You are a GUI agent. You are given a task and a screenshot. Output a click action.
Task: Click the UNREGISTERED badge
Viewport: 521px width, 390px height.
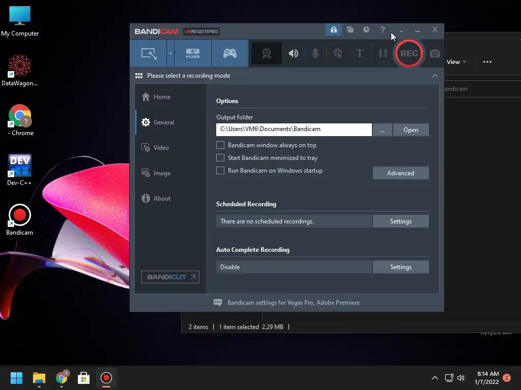(x=201, y=31)
